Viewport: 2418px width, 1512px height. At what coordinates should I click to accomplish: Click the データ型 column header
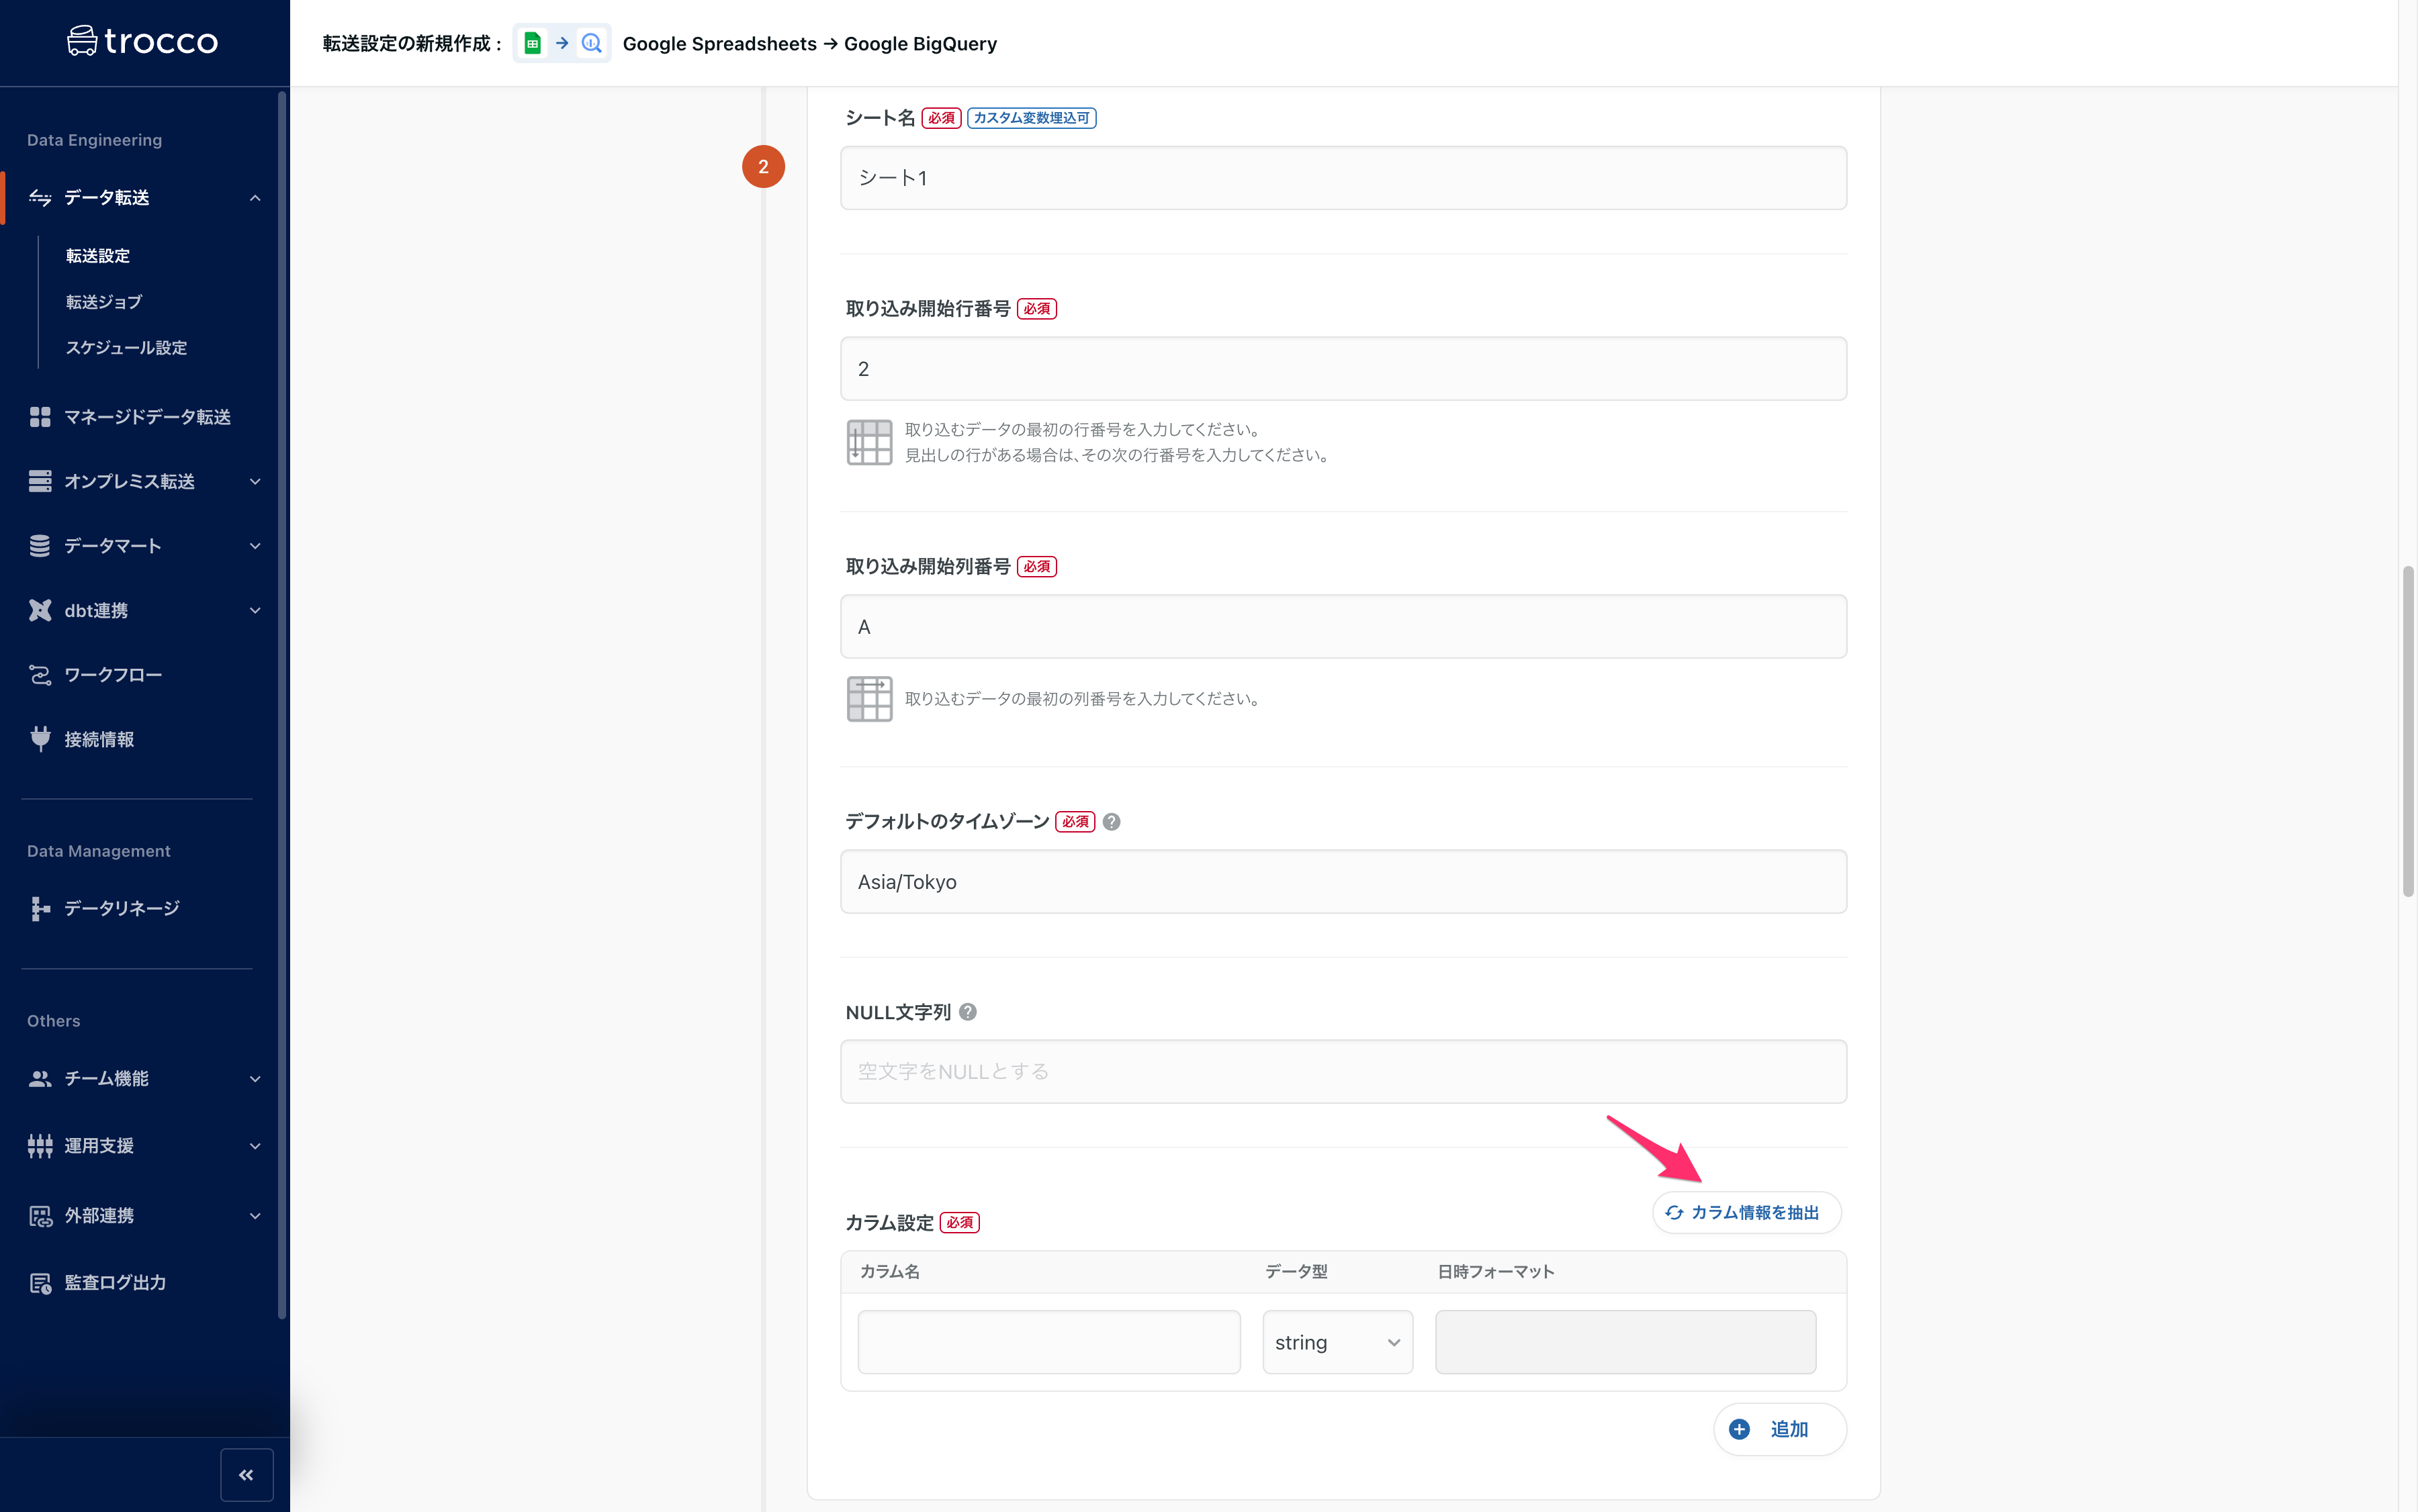(1296, 1272)
